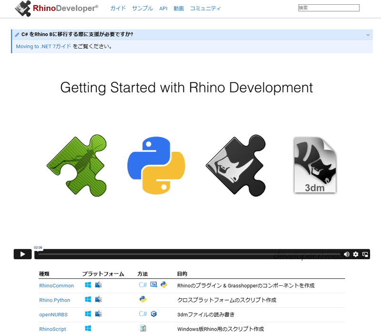
Task: Open the コミュニティ navigation item
Action: pyautogui.click(x=205, y=8)
